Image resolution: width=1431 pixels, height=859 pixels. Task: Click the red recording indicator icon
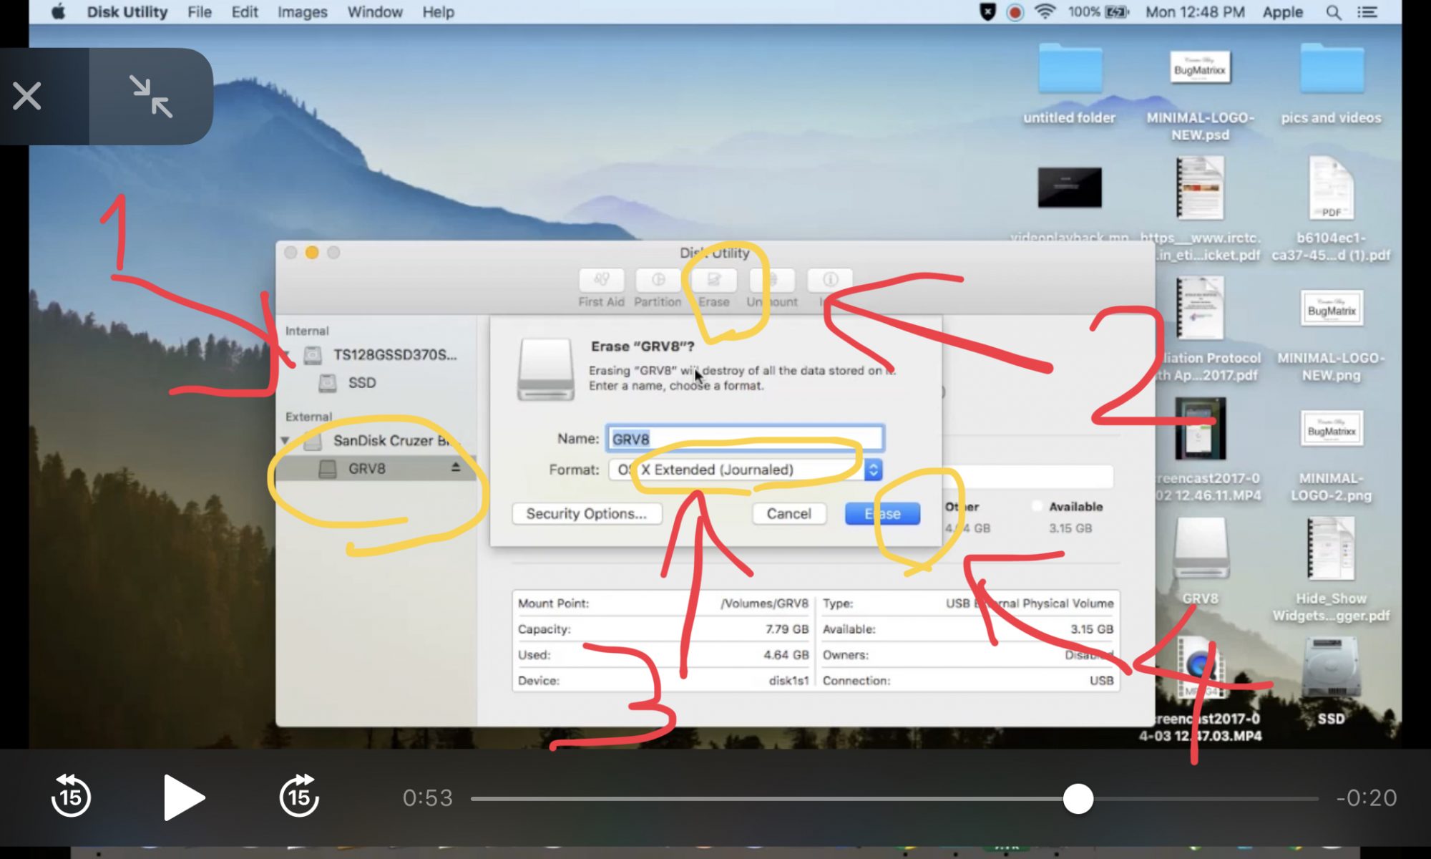point(1015,12)
